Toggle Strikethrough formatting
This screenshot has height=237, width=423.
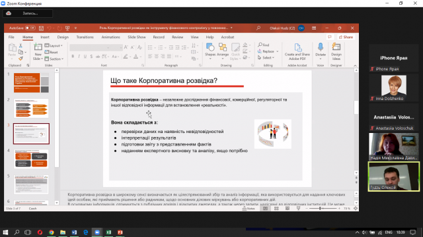[97, 57]
